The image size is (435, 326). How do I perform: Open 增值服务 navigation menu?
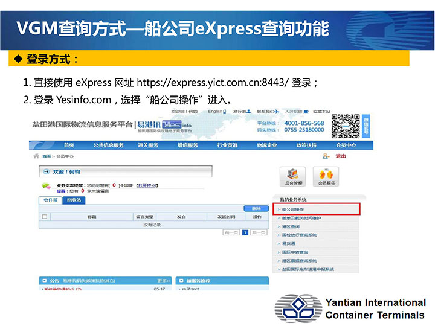(x=188, y=145)
